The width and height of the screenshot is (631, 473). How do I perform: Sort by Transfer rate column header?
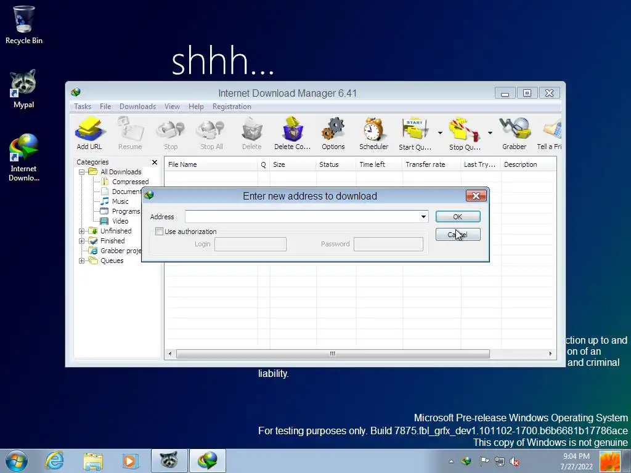point(431,164)
